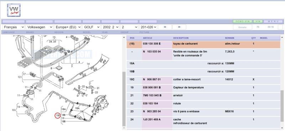This screenshot has width=285, height=131.
Task: Go to previous picture with « button
Action: coord(165,27)
